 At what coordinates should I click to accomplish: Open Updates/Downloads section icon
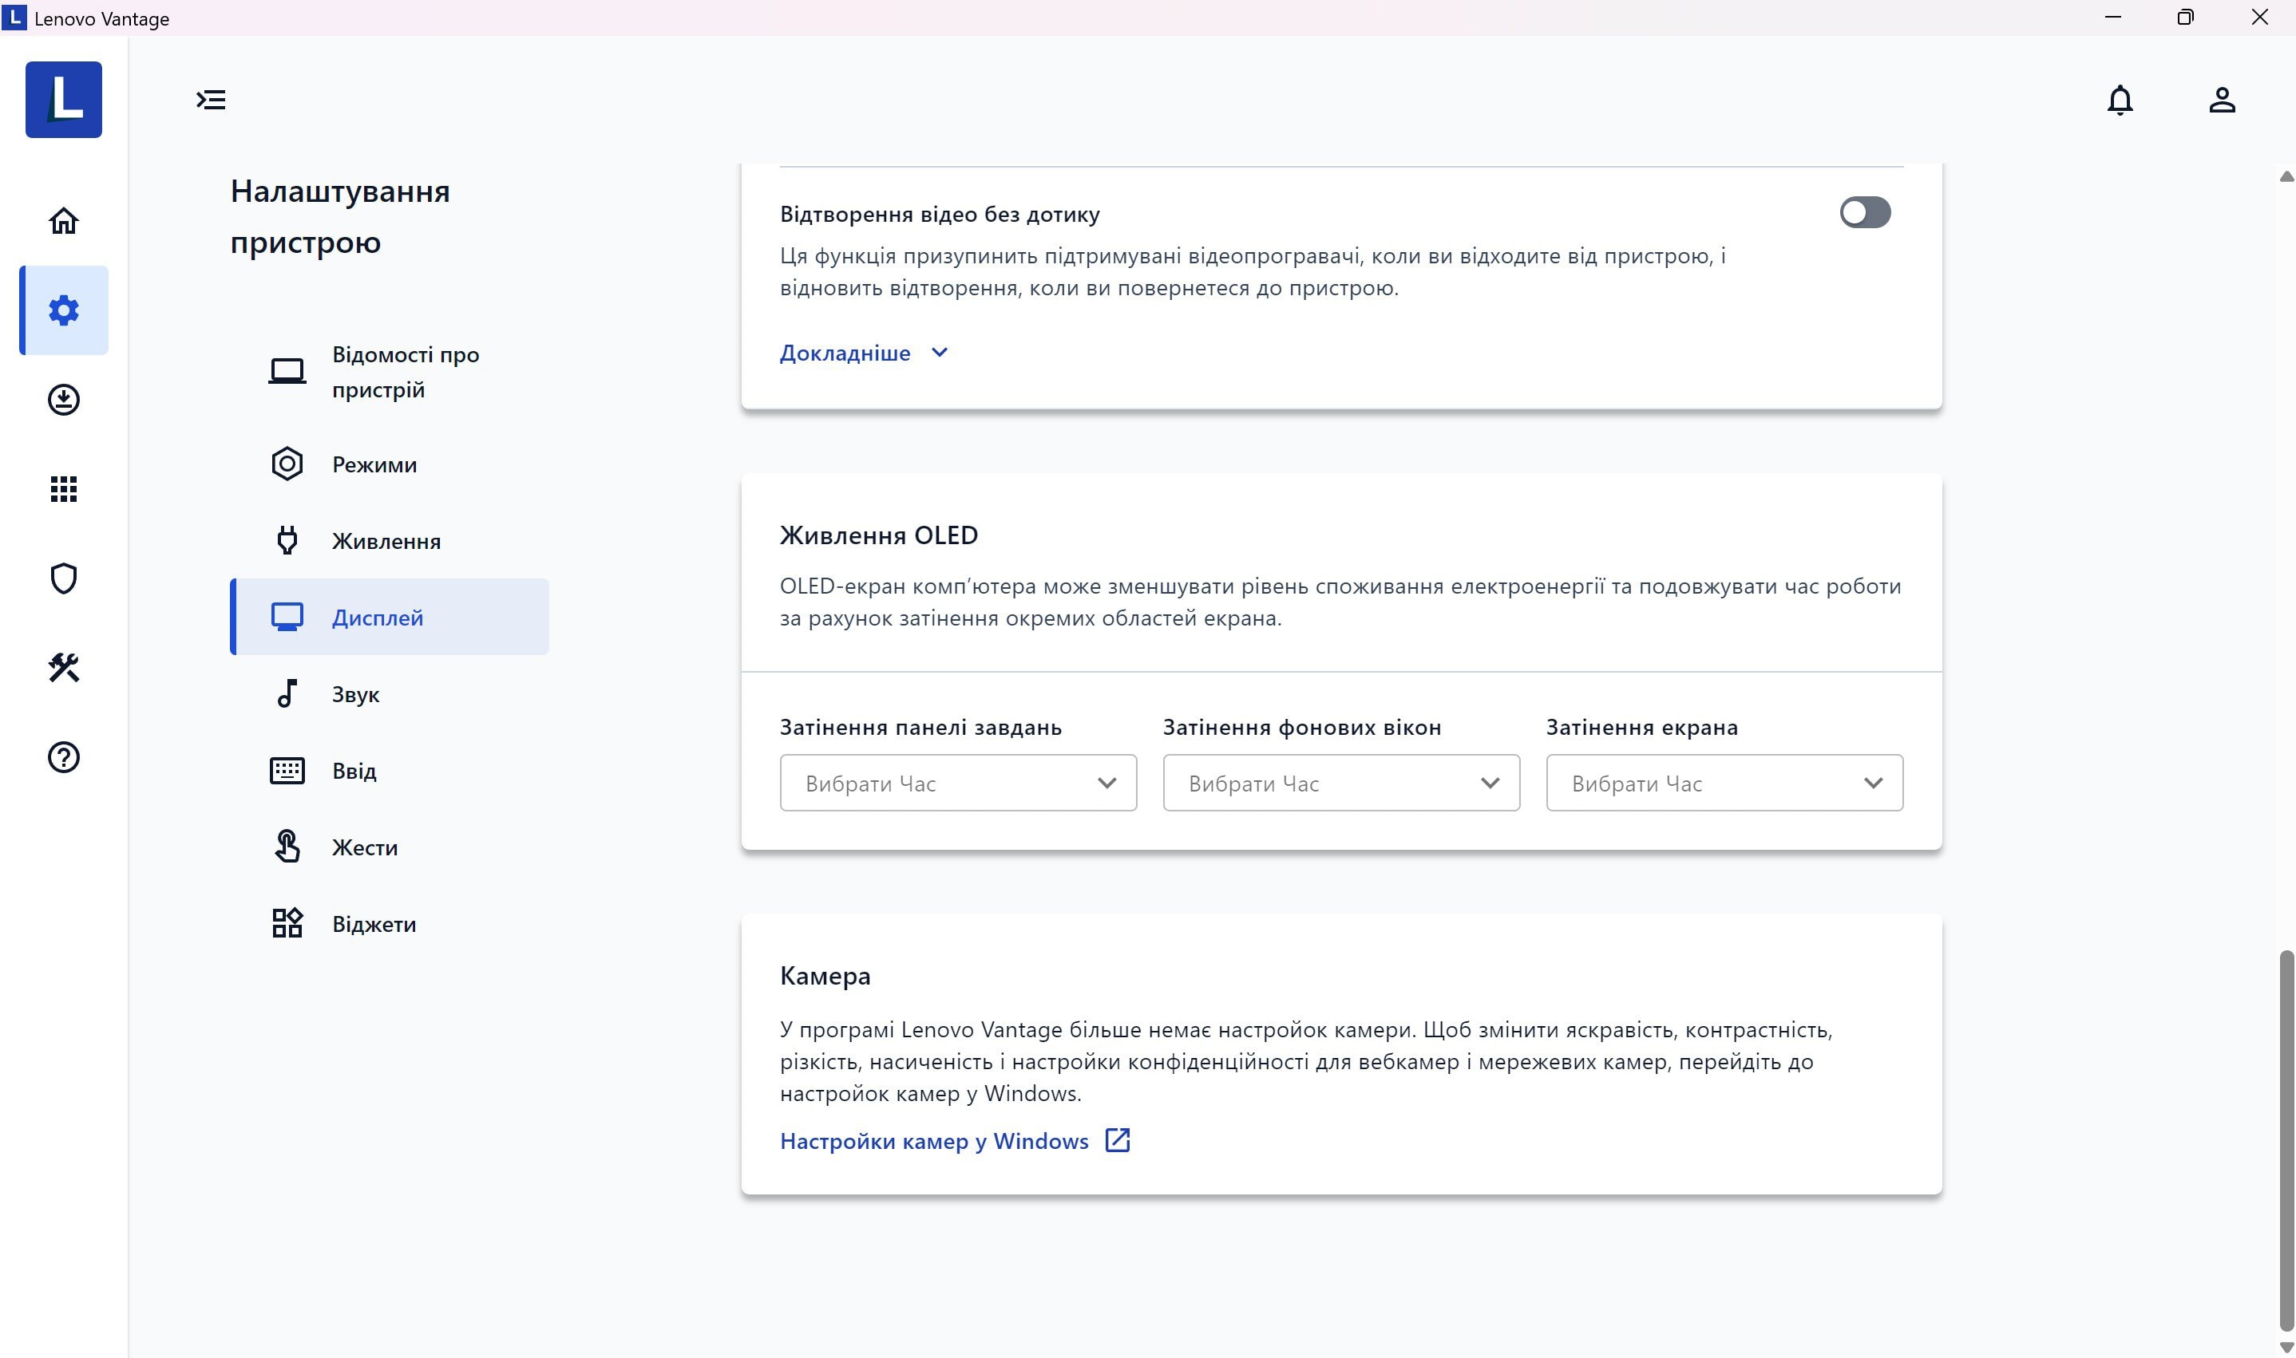[63, 399]
